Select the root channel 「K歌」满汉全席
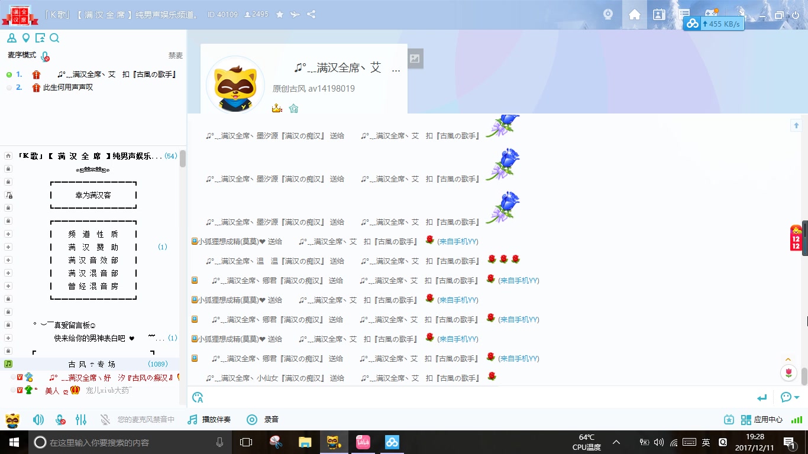The width and height of the screenshot is (808, 454). [90, 156]
